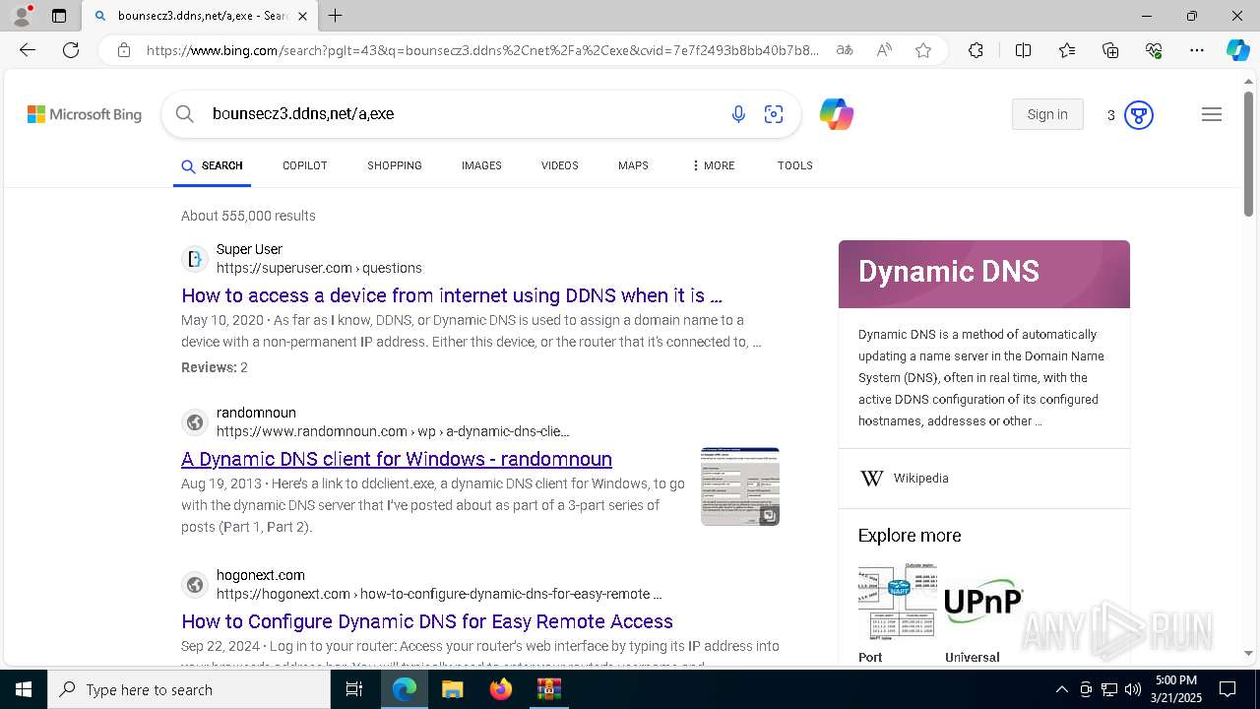
Task: Click the superuser.com URL breadcrumb
Action: click(319, 268)
